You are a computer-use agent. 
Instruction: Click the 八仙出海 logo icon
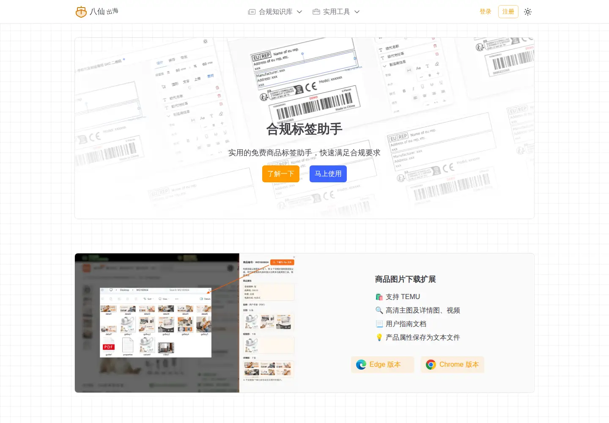click(81, 12)
